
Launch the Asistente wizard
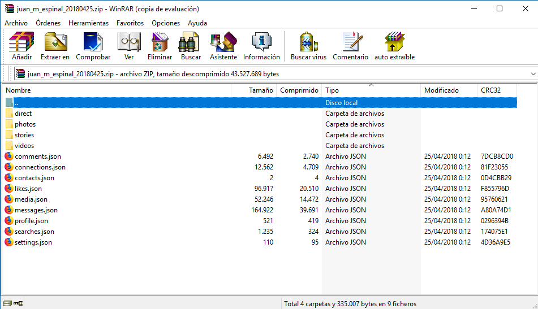tap(223, 46)
